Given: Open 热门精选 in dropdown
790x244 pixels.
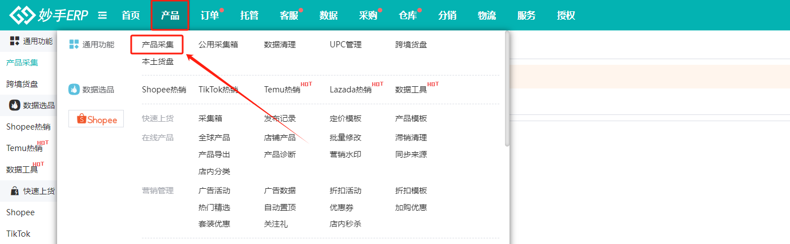Looking at the screenshot, I should coord(214,207).
